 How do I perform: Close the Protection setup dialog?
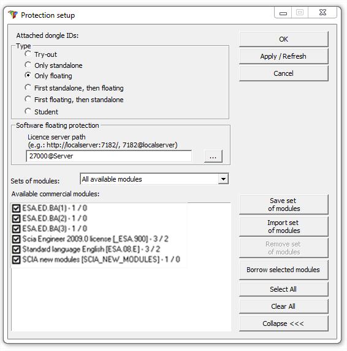[322, 12]
